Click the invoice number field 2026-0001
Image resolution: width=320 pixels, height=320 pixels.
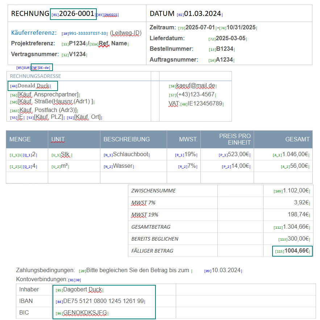76,14
